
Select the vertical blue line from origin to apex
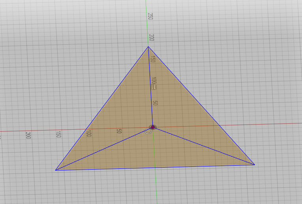click(x=150, y=87)
